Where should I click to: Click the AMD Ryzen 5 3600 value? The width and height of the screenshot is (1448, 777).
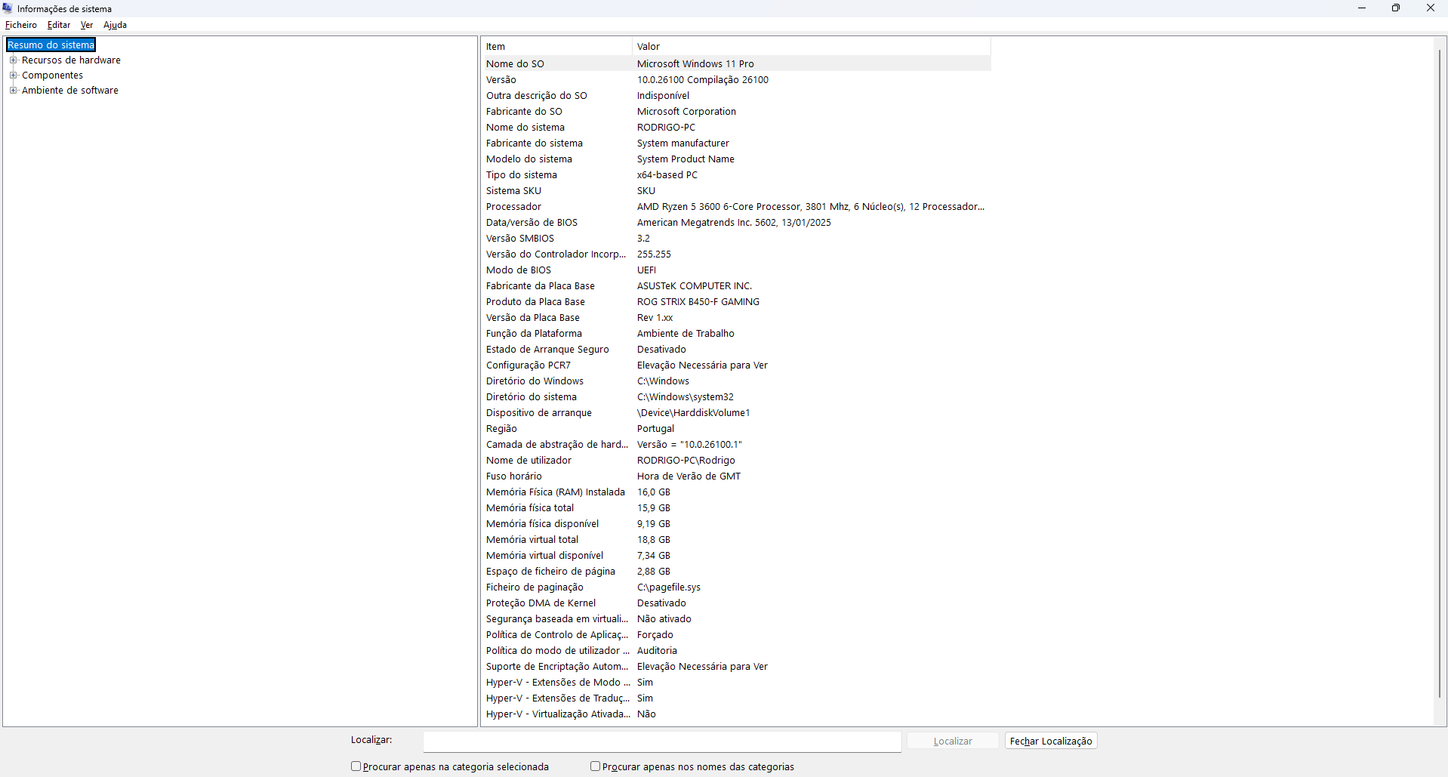(811, 207)
